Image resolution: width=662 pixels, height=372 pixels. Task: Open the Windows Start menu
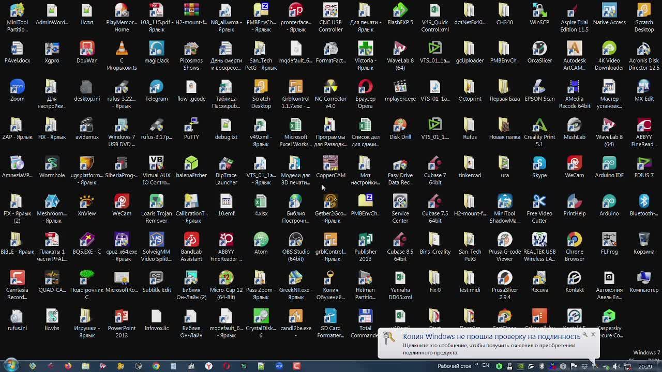[11, 365]
